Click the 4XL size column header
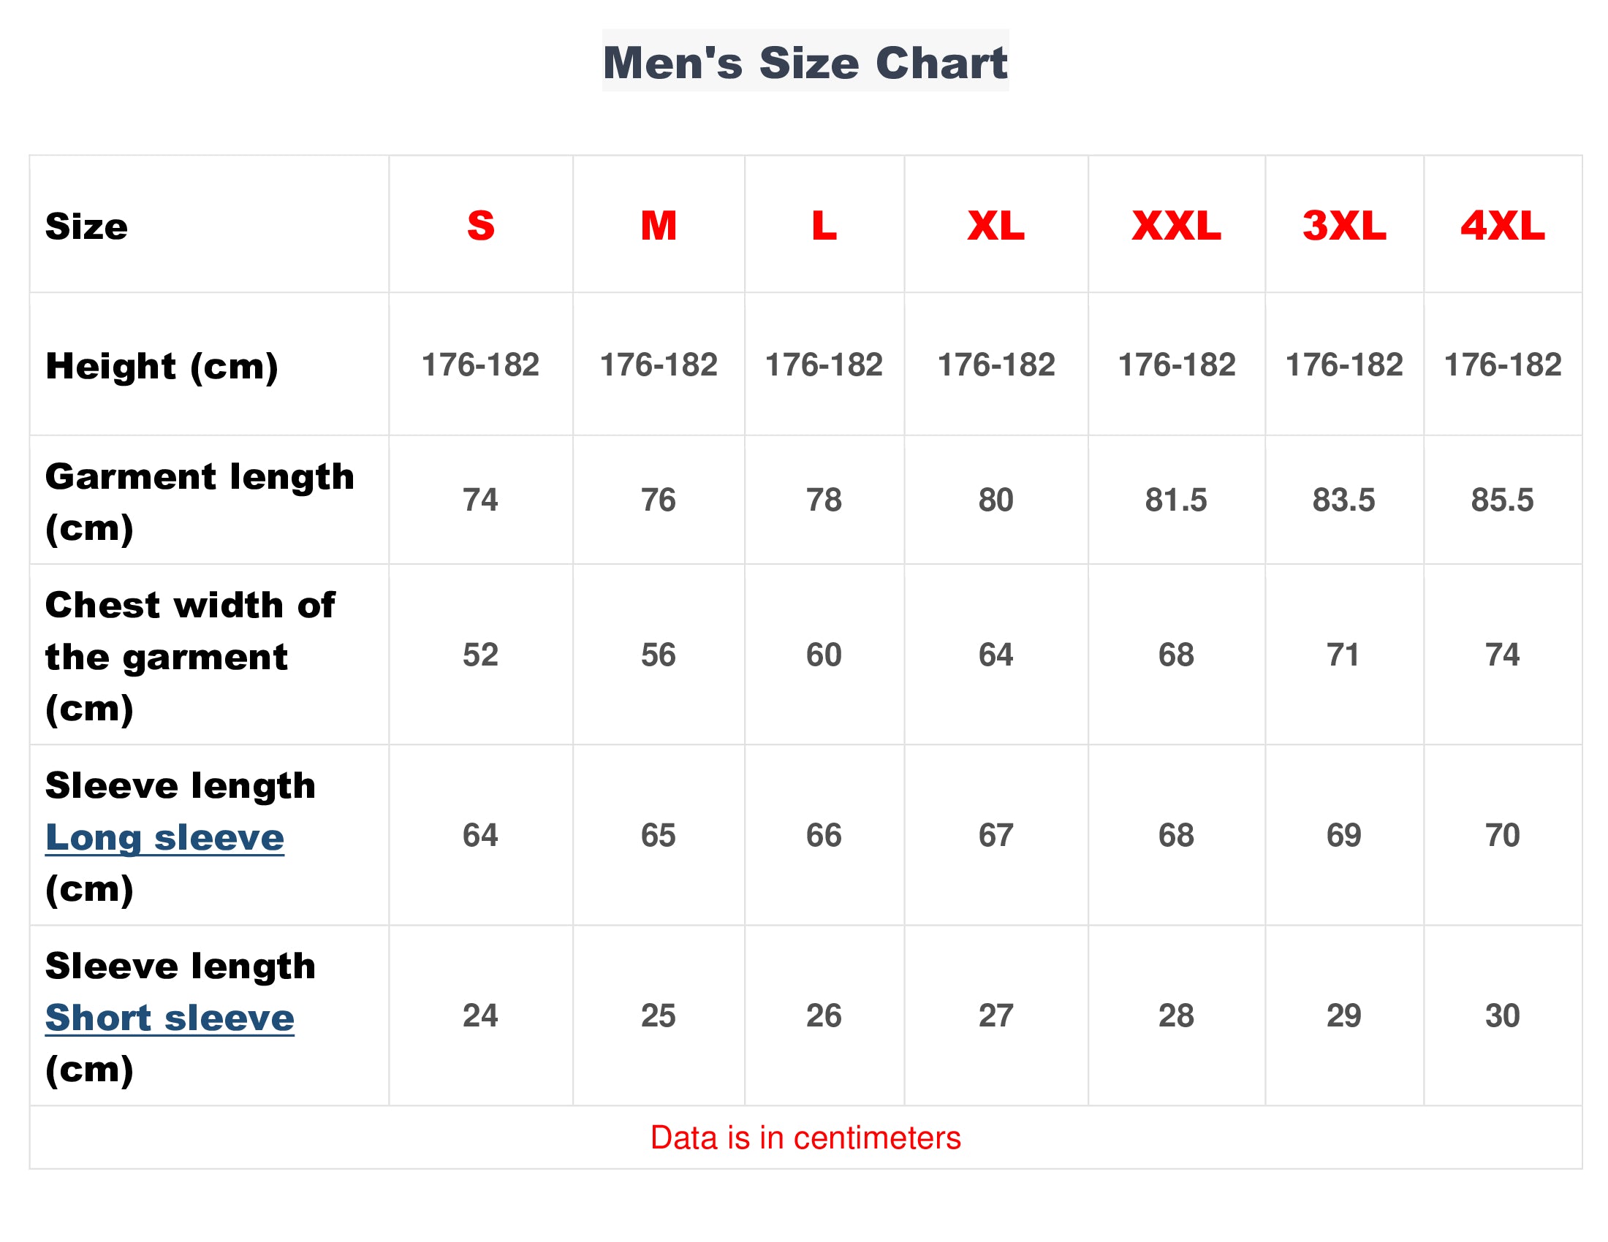The image size is (1608, 1242). point(1502,225)
